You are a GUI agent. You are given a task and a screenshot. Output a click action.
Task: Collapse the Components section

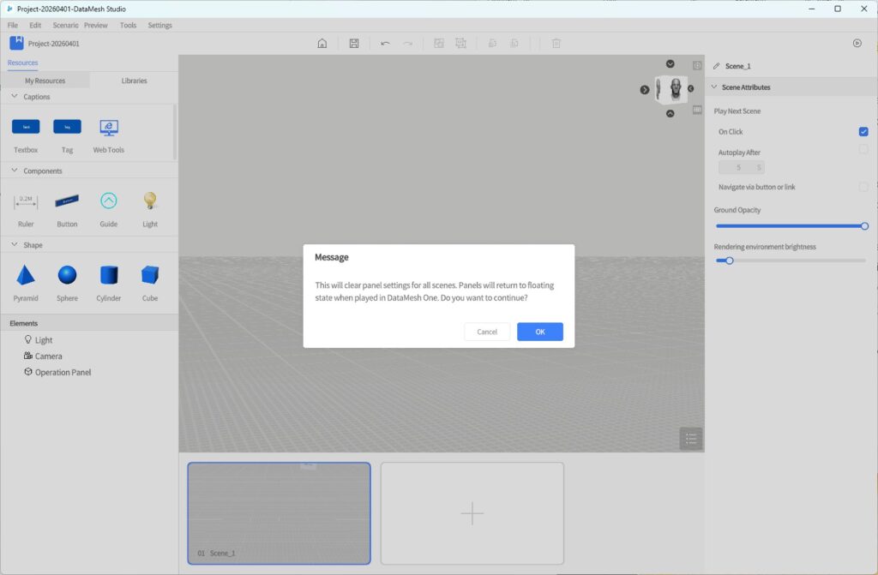coord(15,171)
